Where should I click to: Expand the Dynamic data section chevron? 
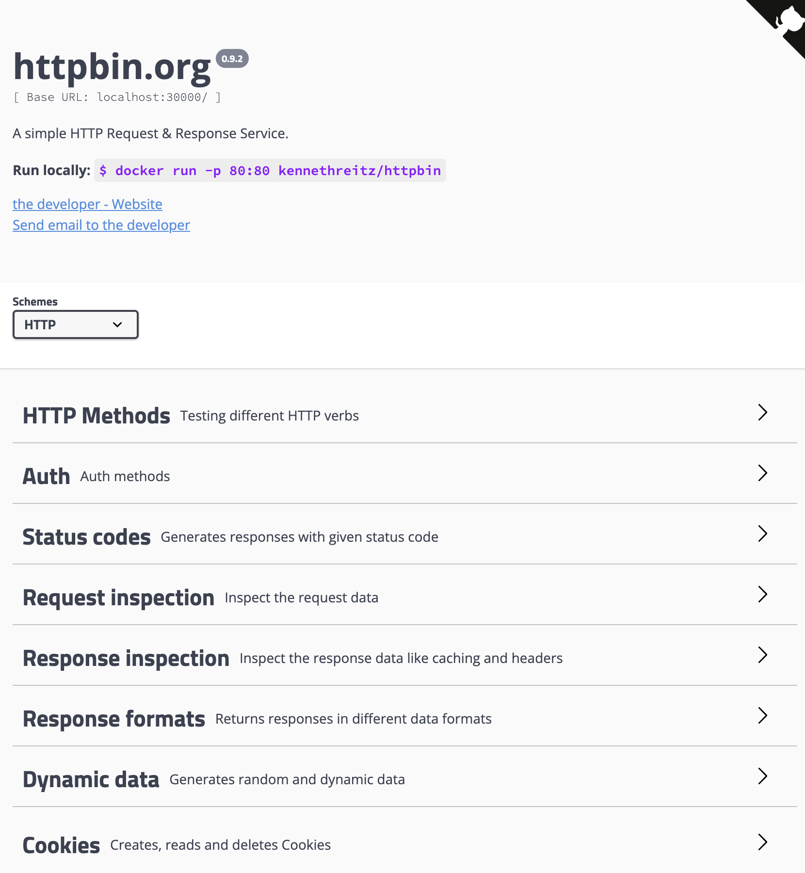[763, 776]
